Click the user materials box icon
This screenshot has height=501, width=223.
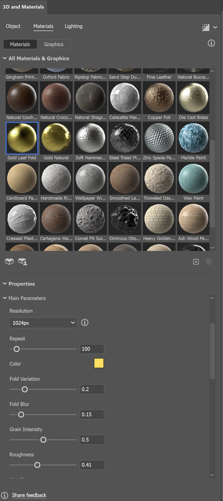(x=23, y=261)
